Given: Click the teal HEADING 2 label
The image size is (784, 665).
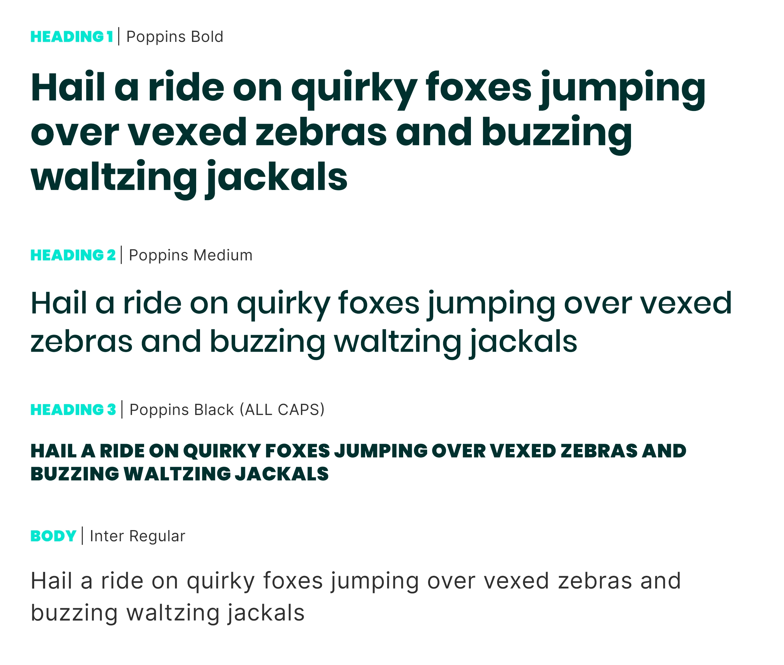Looking at the screenshot, I should pyautogui.click(x=73, y=255).
